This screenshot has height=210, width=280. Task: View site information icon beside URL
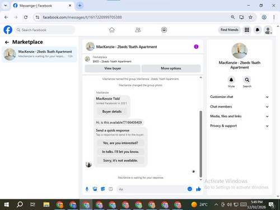coord(38,17)
